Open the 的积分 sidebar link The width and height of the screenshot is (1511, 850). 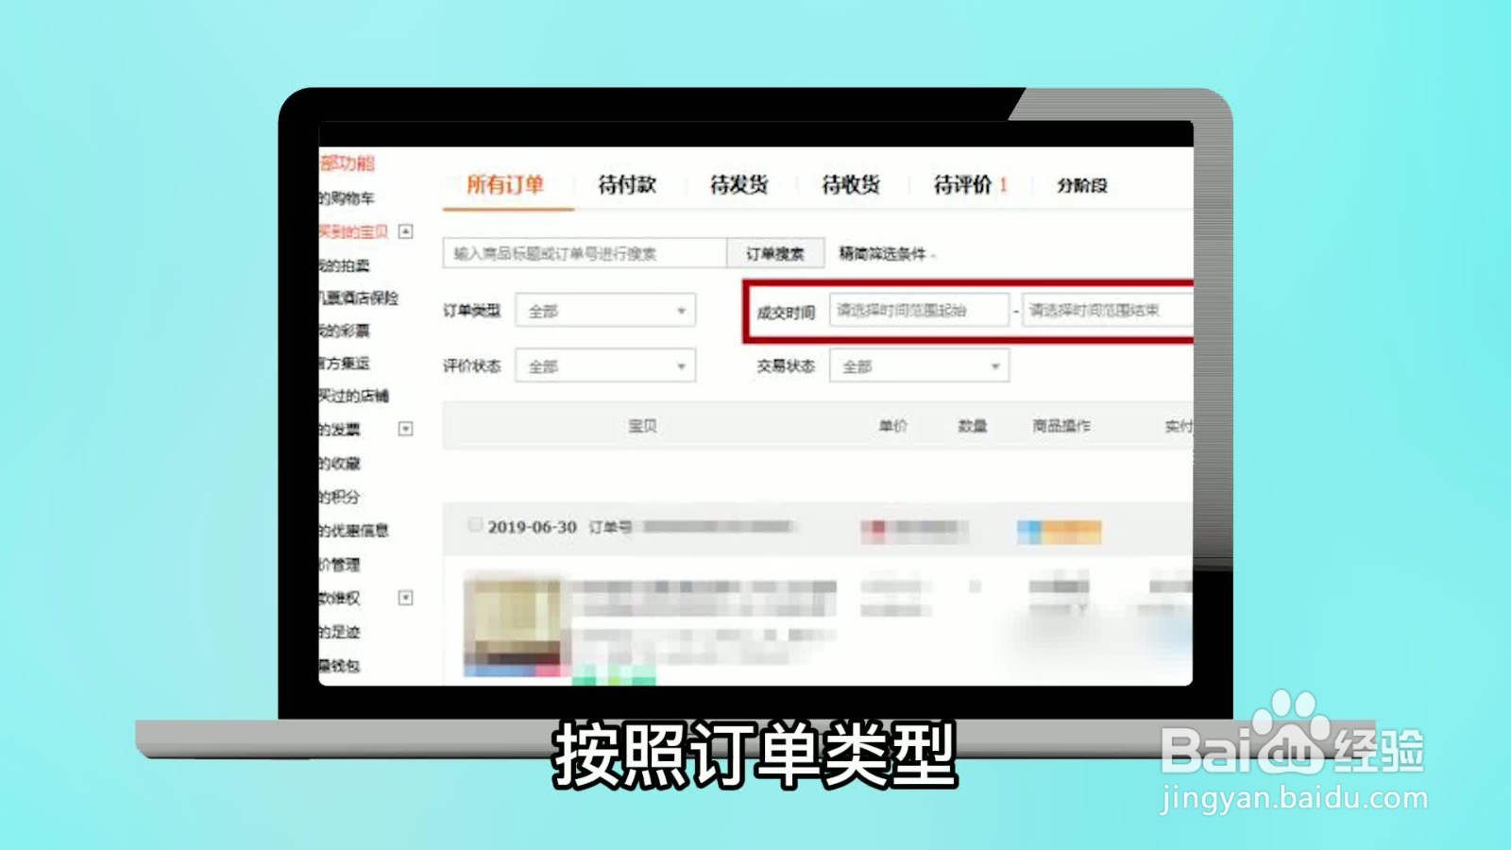[x=340, y=497]
